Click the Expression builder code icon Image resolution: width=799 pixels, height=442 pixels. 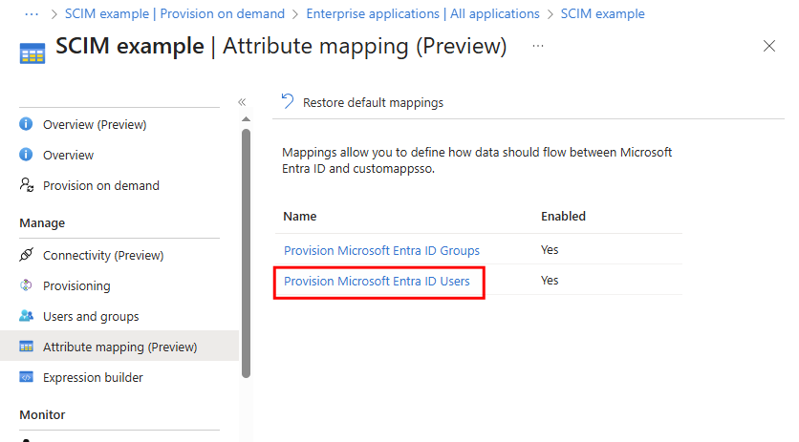pos(27,377)
